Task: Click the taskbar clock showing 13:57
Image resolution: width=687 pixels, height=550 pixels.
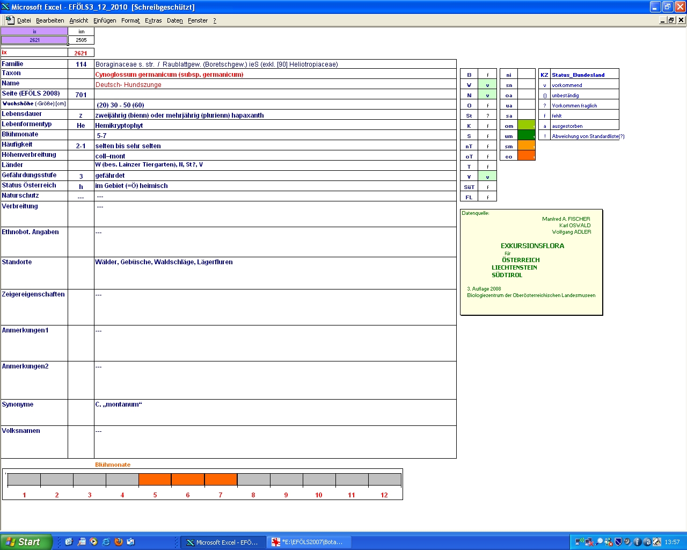Action: coord(672,542)
